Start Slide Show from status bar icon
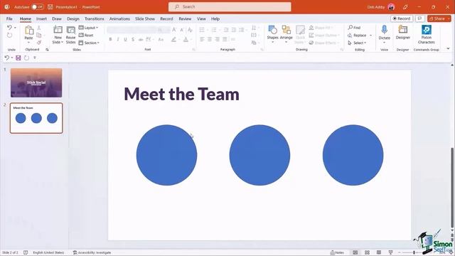This screenshot has height=256, width=455. [390, 252]
